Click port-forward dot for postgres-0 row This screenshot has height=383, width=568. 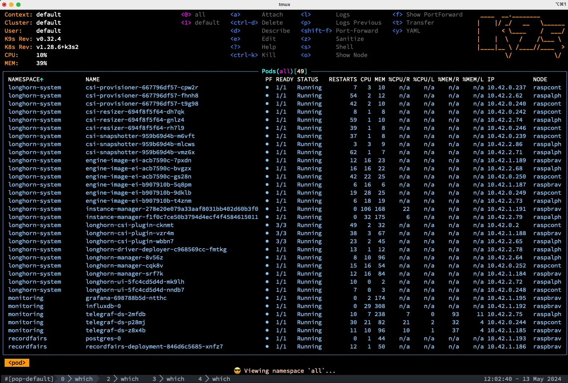click(x=267, y=338)
